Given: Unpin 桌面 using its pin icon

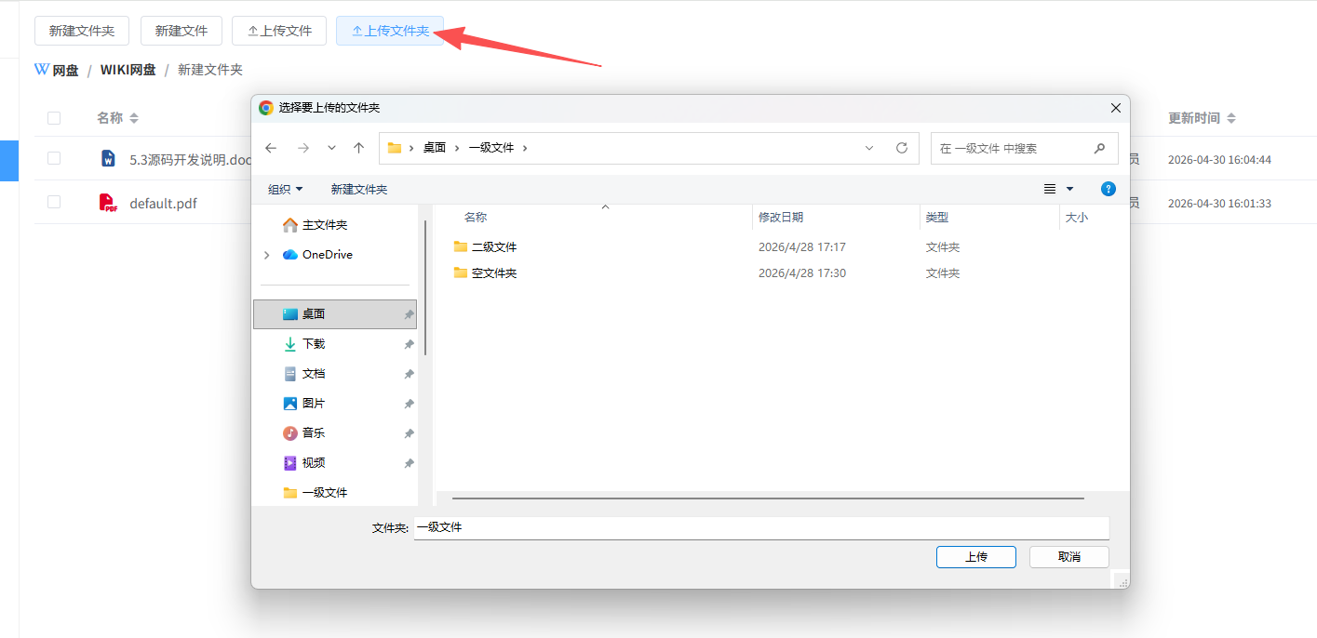Looking at the screenshot, I should pos(409,315).
